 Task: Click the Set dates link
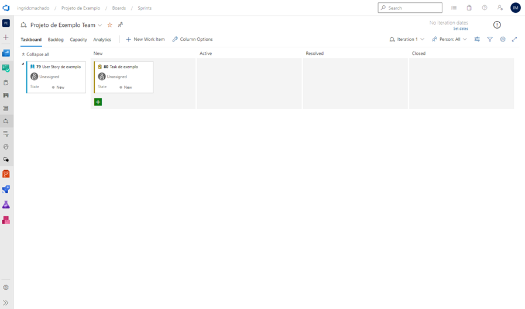point(461,29)
